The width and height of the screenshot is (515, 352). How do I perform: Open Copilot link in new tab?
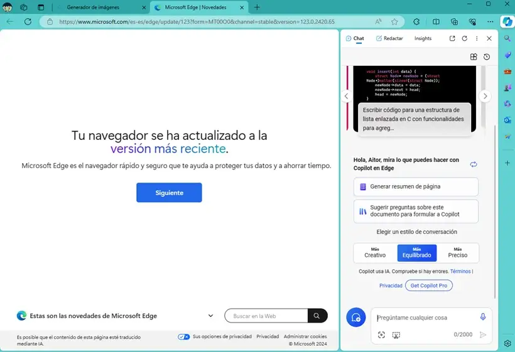(452, 38)
